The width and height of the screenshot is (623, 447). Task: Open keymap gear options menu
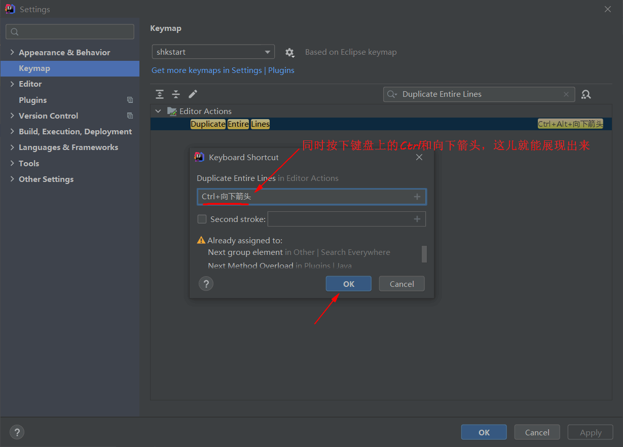point(289,52)
